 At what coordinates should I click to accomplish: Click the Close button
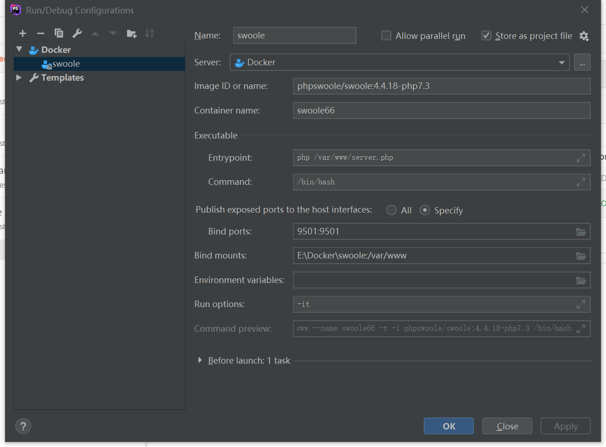(507, 426)
